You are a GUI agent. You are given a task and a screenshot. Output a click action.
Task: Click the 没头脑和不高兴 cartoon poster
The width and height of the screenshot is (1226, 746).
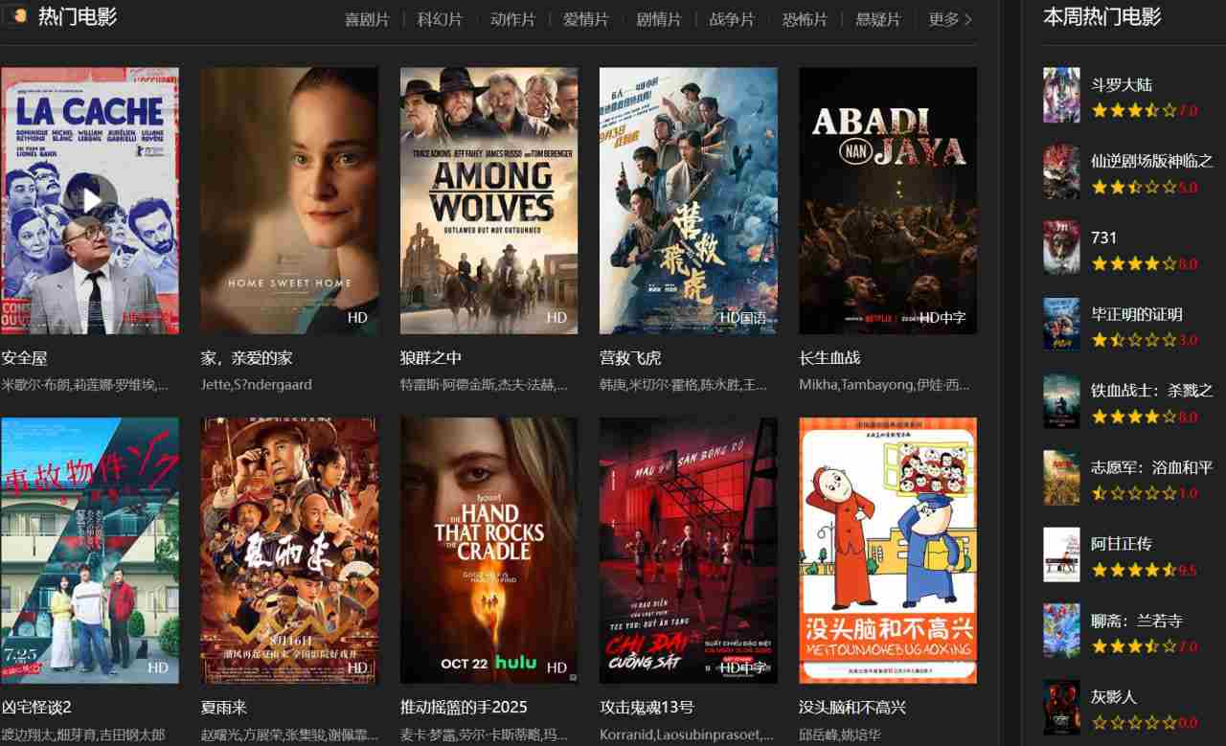pos(888,550)
